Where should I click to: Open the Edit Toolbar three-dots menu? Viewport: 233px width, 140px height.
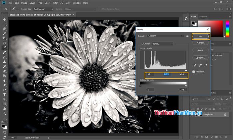(x=4, y=118)
